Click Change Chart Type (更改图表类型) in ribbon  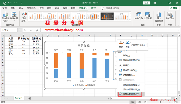159,17
